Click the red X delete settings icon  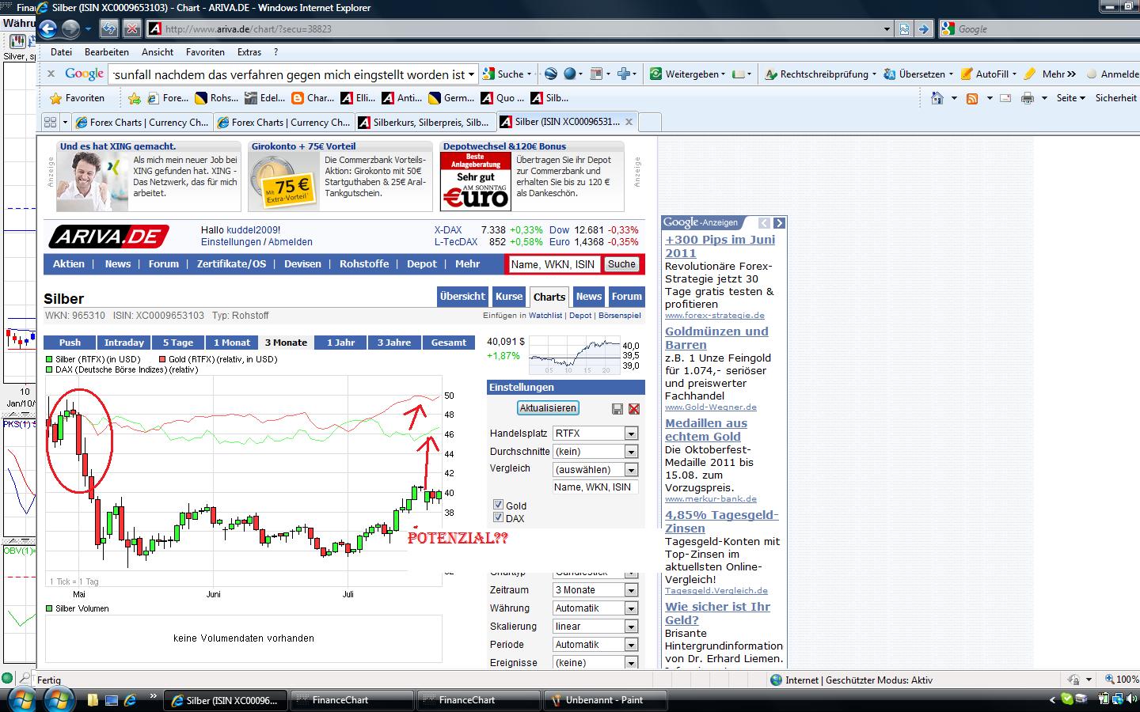point(634,409)
